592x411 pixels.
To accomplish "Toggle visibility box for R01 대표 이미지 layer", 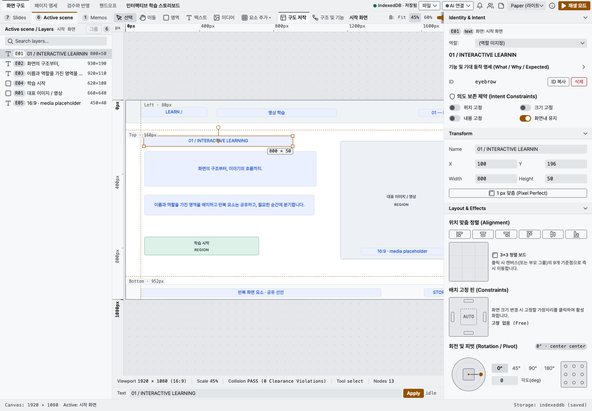I will point(8,93).
